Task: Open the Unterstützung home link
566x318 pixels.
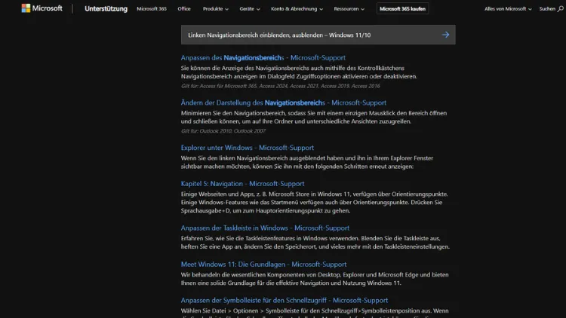Action: pos(106,8)
